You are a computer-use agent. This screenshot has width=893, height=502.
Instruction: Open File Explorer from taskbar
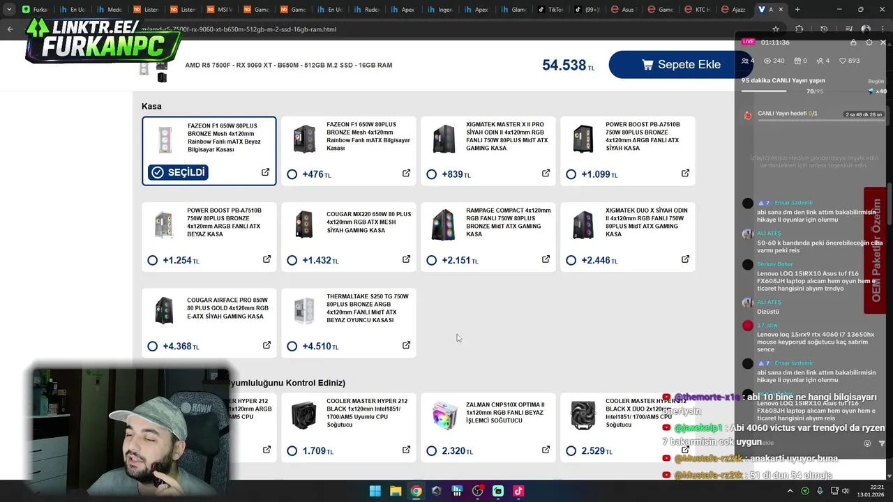click(x=396, y=491)
